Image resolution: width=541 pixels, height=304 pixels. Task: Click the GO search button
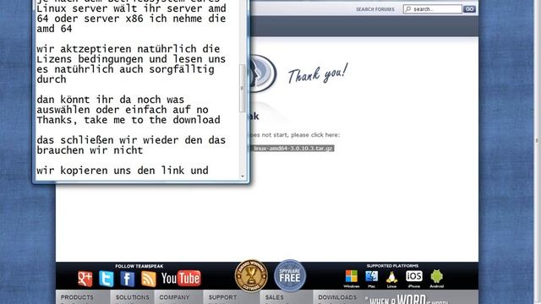(x=469, y=9)
